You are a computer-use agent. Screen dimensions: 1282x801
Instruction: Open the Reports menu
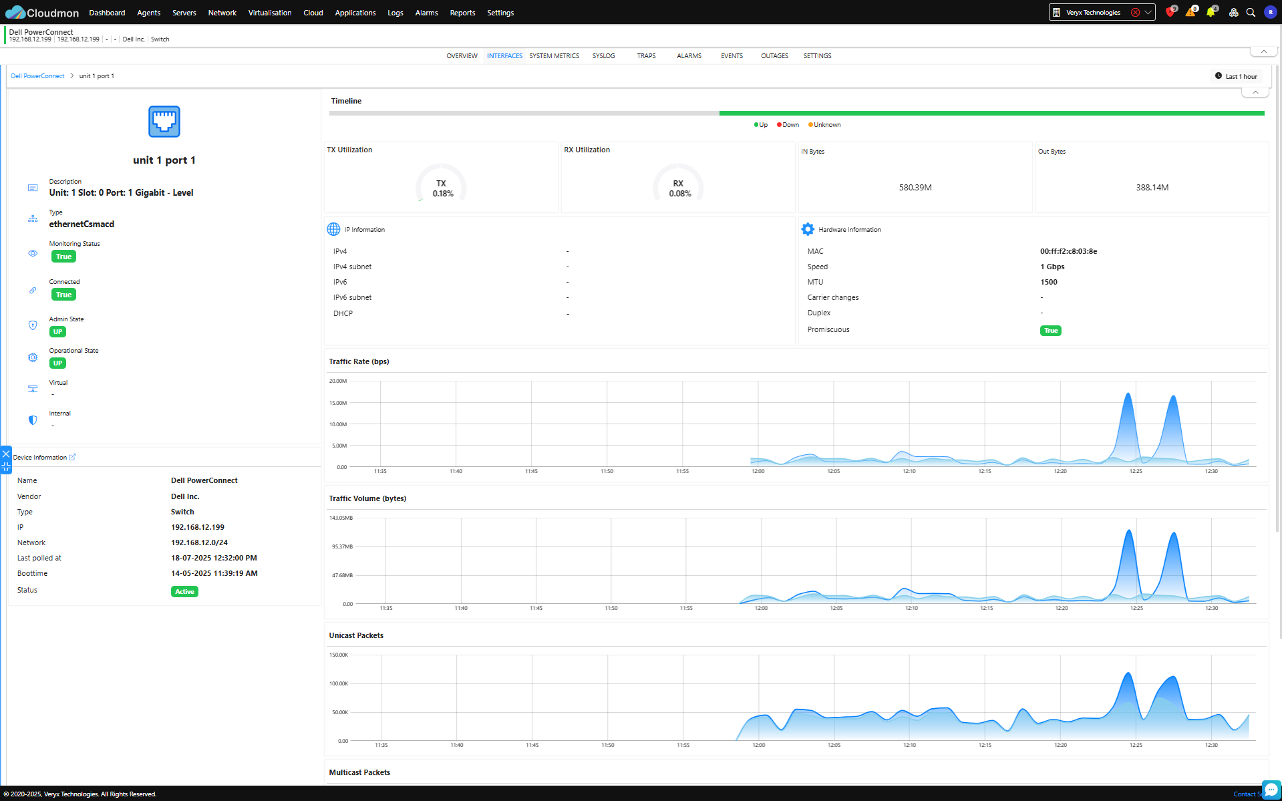[462, 13]
